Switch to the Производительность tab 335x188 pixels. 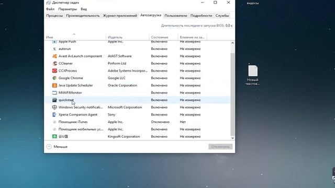83,16
